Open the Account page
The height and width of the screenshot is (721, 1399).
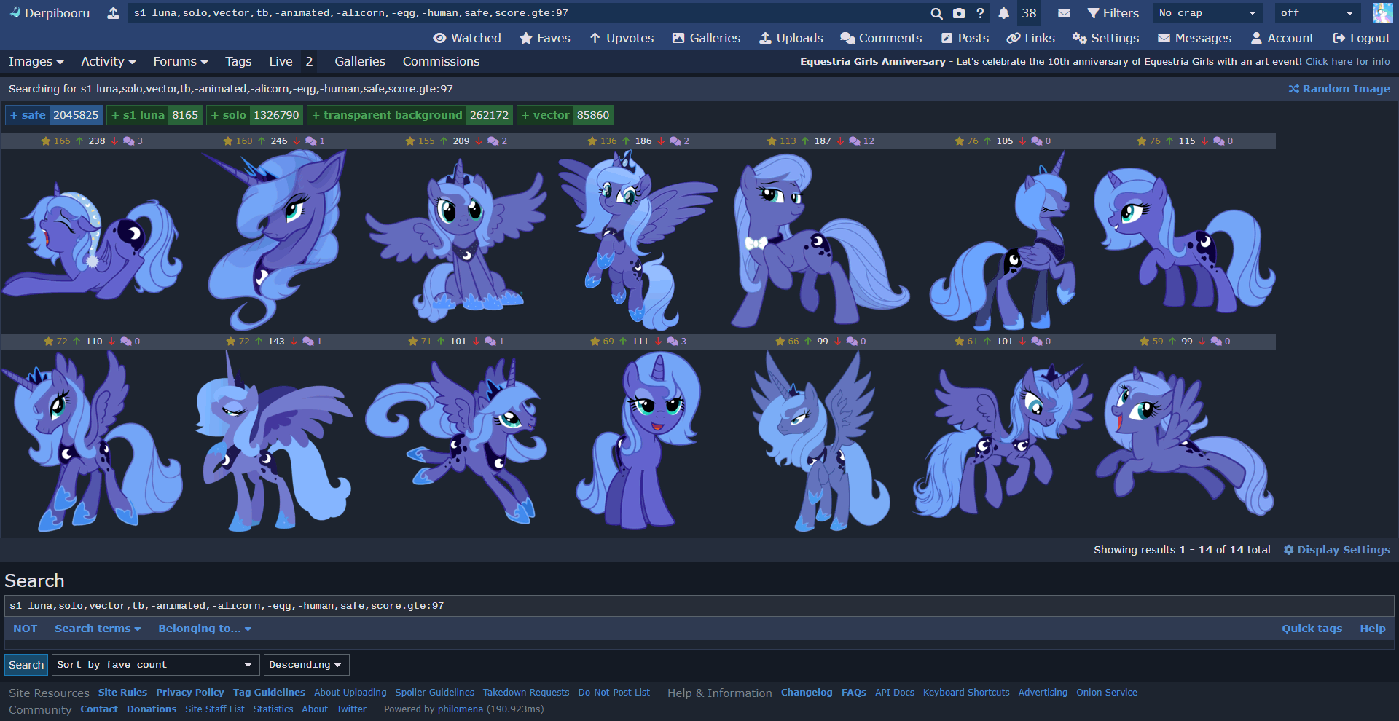(x=1282, y=38)
